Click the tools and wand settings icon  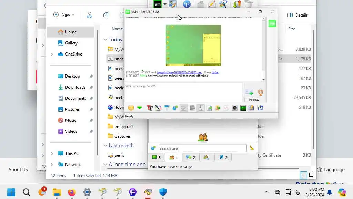tap(223, 4)
